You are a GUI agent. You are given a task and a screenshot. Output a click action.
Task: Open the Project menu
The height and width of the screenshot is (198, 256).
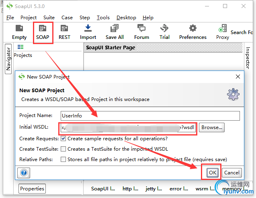tap(29, 17)
